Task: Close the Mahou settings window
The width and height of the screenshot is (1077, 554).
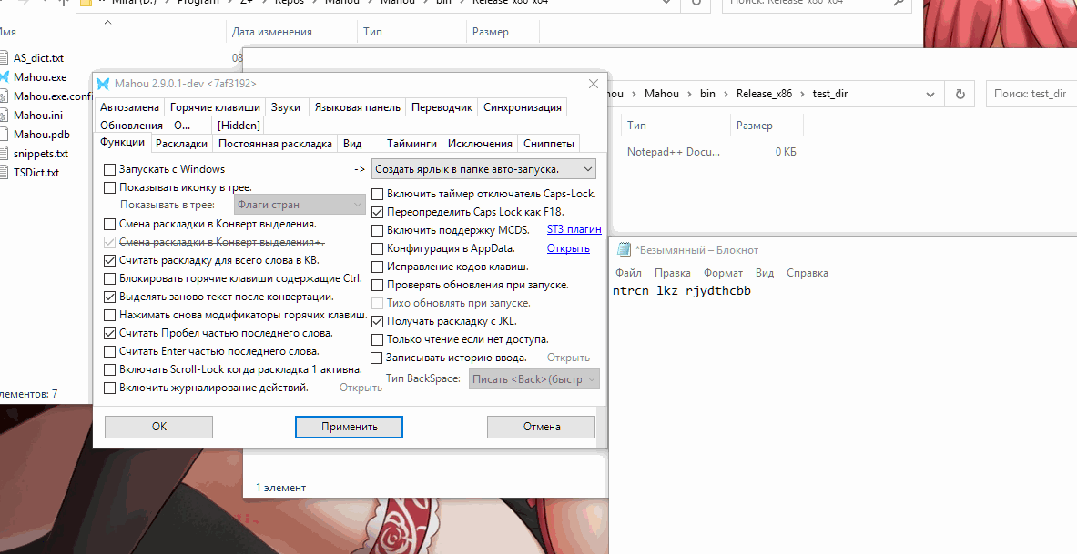Action: coord(594,84)
